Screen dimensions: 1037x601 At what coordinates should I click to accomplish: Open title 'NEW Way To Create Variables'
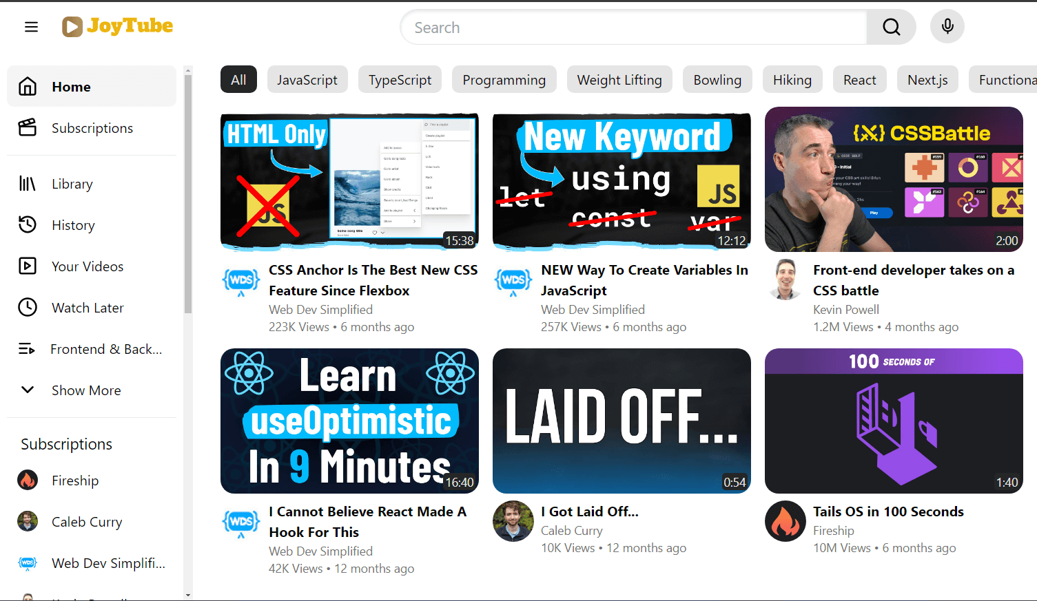[x=644, y=280]
